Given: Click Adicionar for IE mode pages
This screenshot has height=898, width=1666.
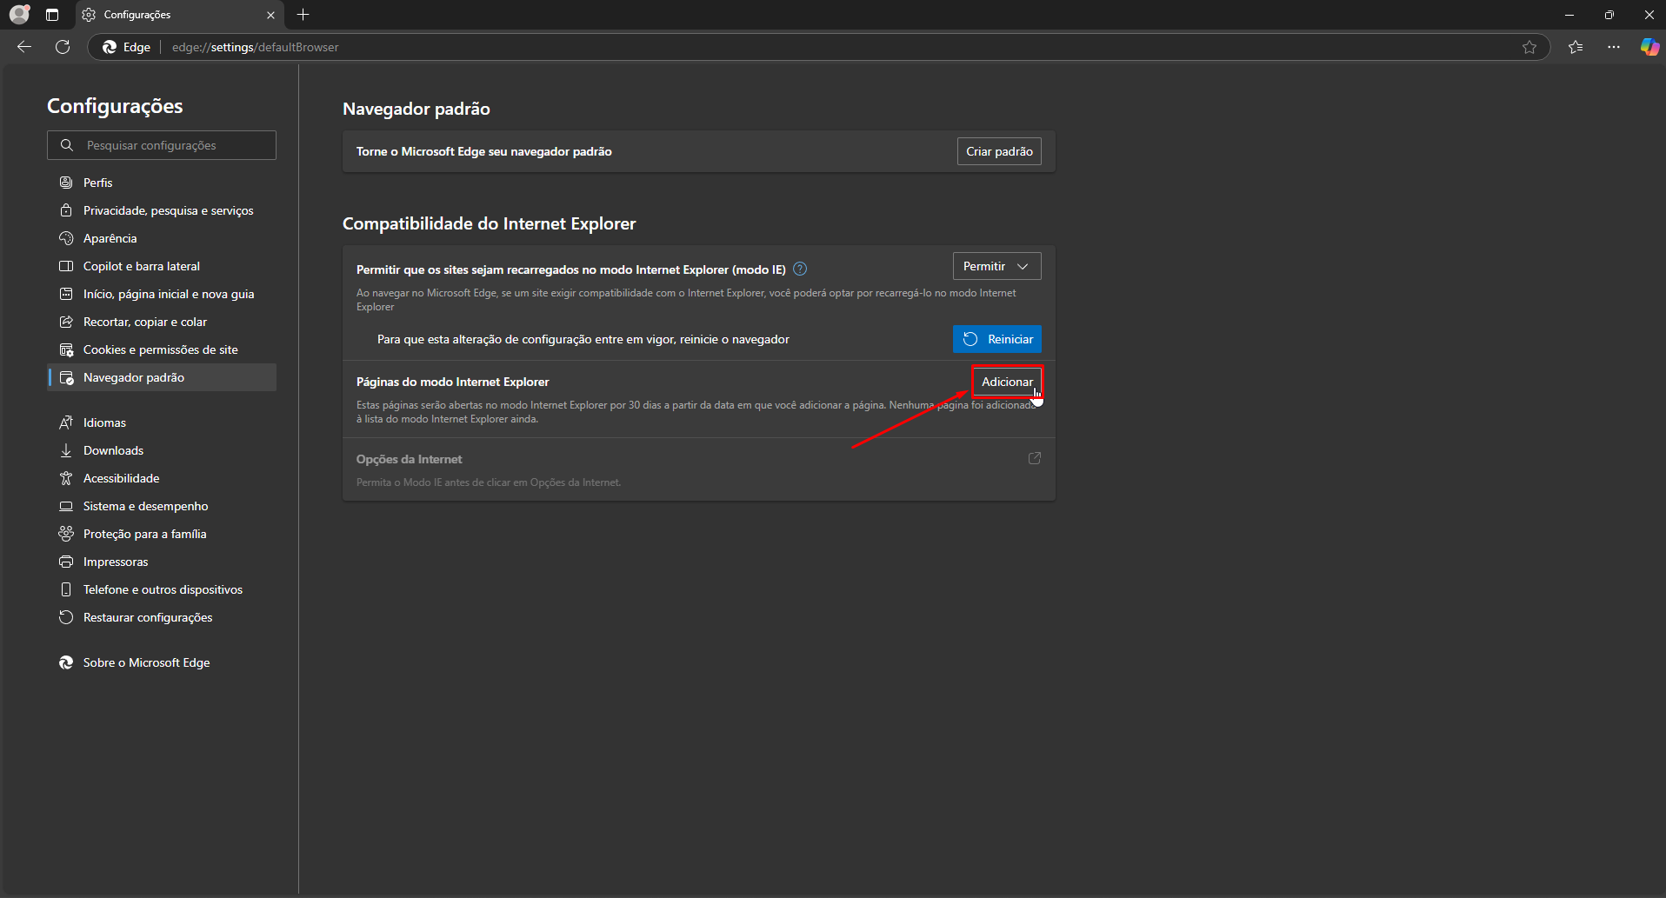Looking at the screenshot, I should point(1007,382).
